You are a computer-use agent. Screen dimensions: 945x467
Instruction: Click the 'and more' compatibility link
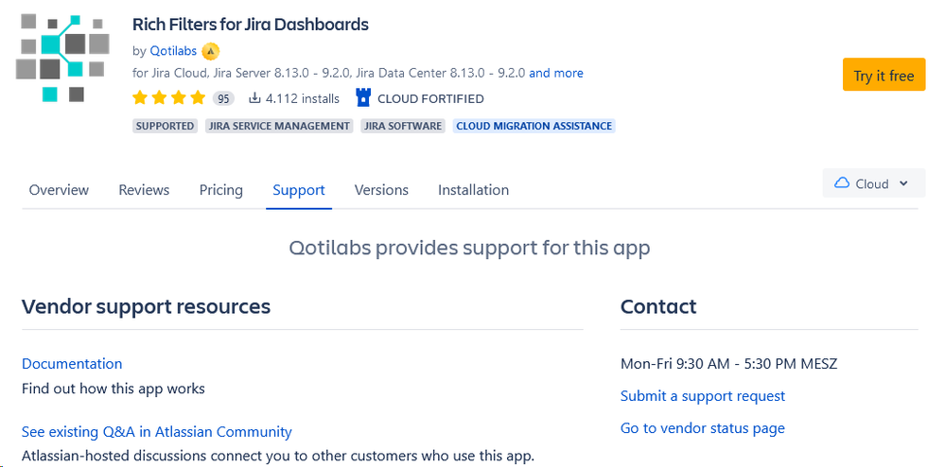[556, 73]
